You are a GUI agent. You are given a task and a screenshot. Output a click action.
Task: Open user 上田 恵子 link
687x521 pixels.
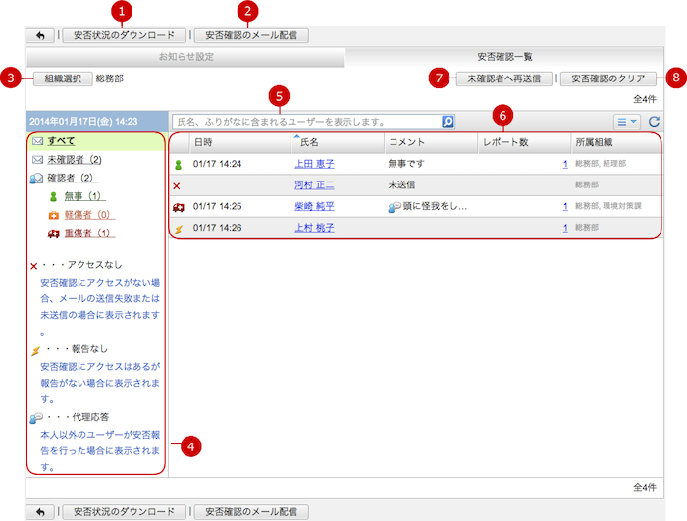314,164
